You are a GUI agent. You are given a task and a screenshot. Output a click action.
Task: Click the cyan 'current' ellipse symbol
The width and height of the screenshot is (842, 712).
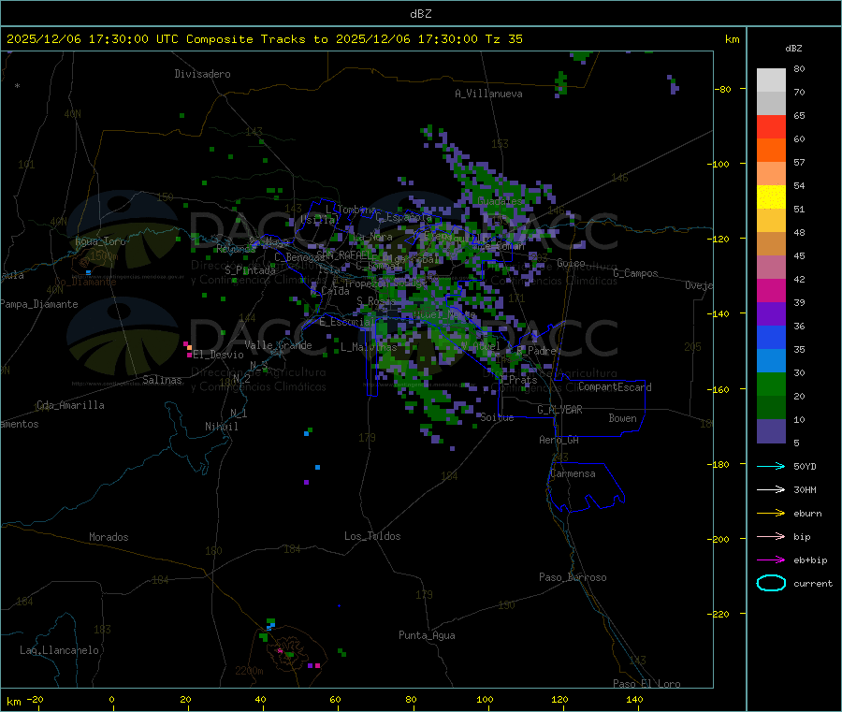pyautogui.click(x=771, y=583)
